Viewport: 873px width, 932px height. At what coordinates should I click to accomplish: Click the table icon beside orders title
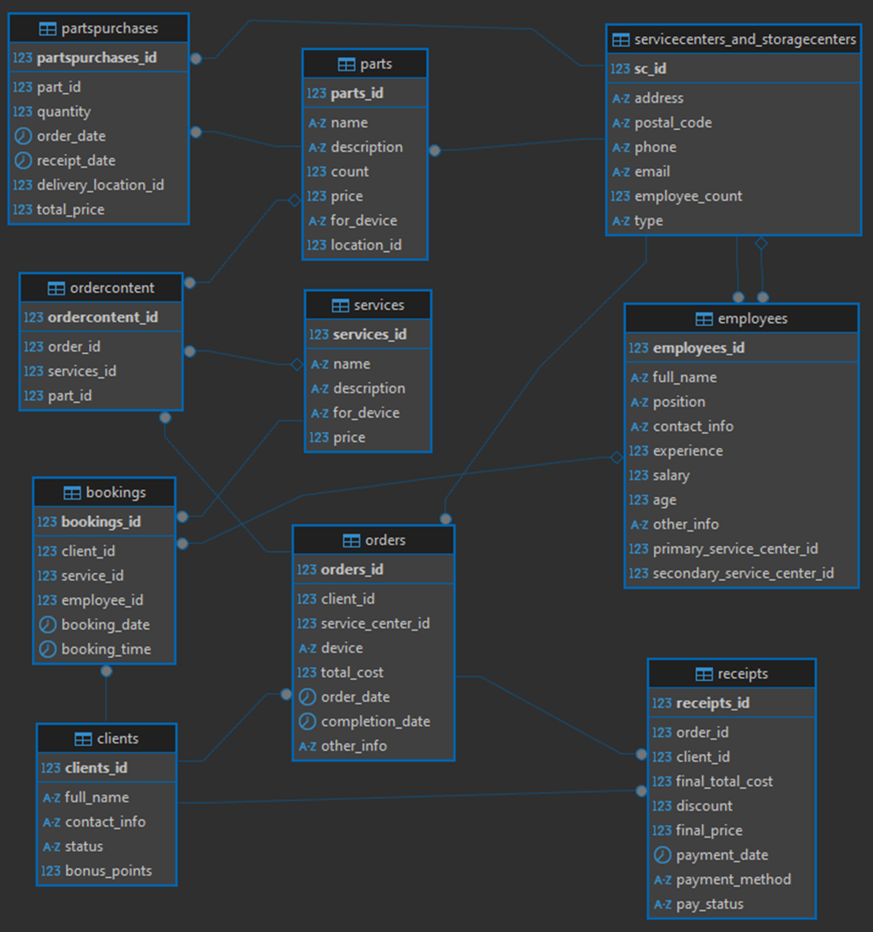click(352, 540)
